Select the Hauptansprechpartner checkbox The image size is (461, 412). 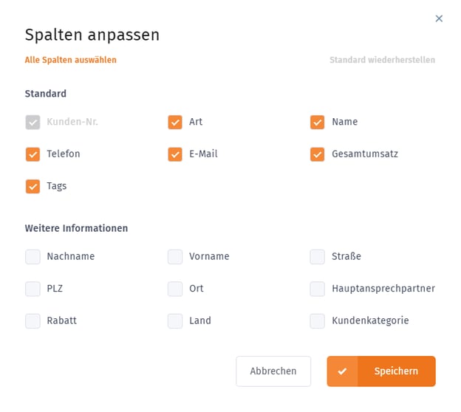tap(318, 289)
